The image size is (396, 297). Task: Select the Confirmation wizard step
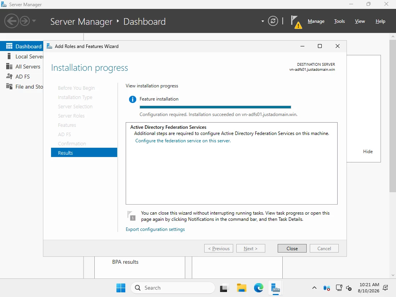[x=72, y=143]
